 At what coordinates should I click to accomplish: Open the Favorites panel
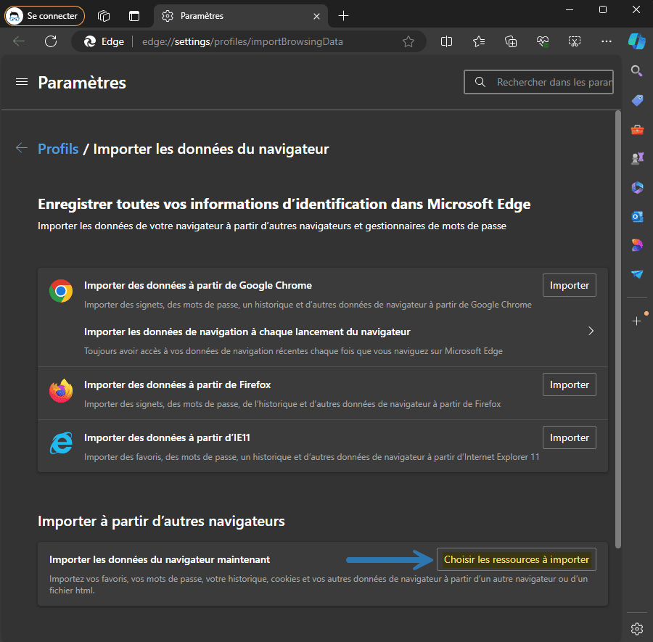[x=478, y=41]
